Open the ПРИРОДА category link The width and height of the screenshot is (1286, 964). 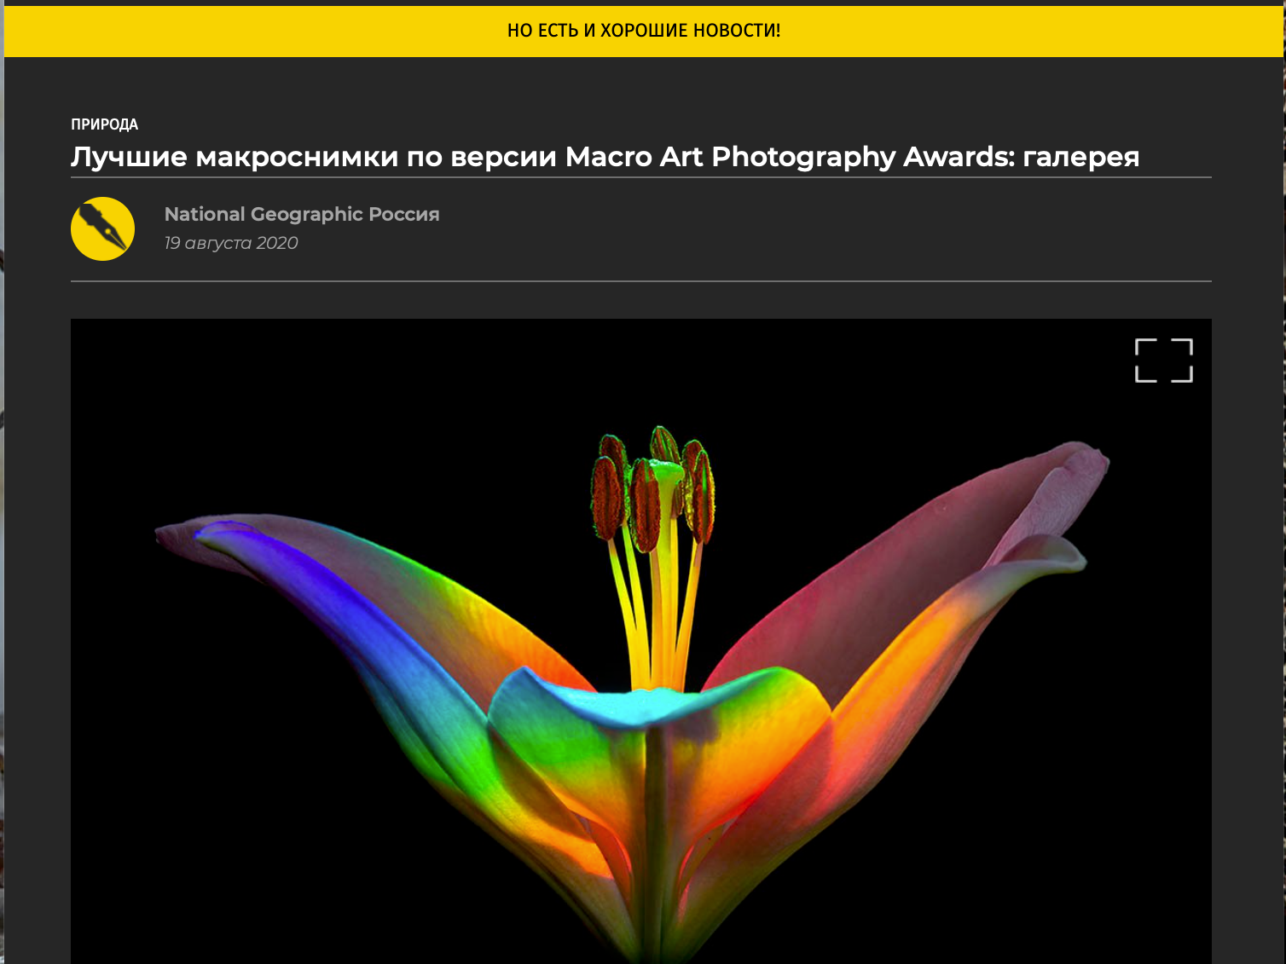(104, 124)
